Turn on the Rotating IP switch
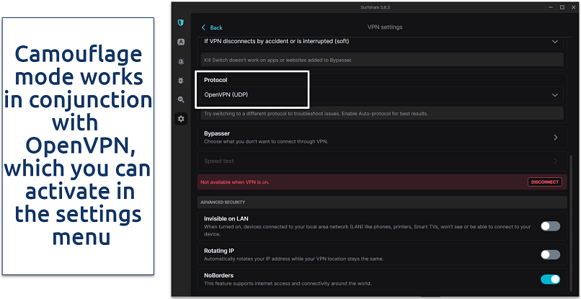581x299 pixels. point(550,254)
